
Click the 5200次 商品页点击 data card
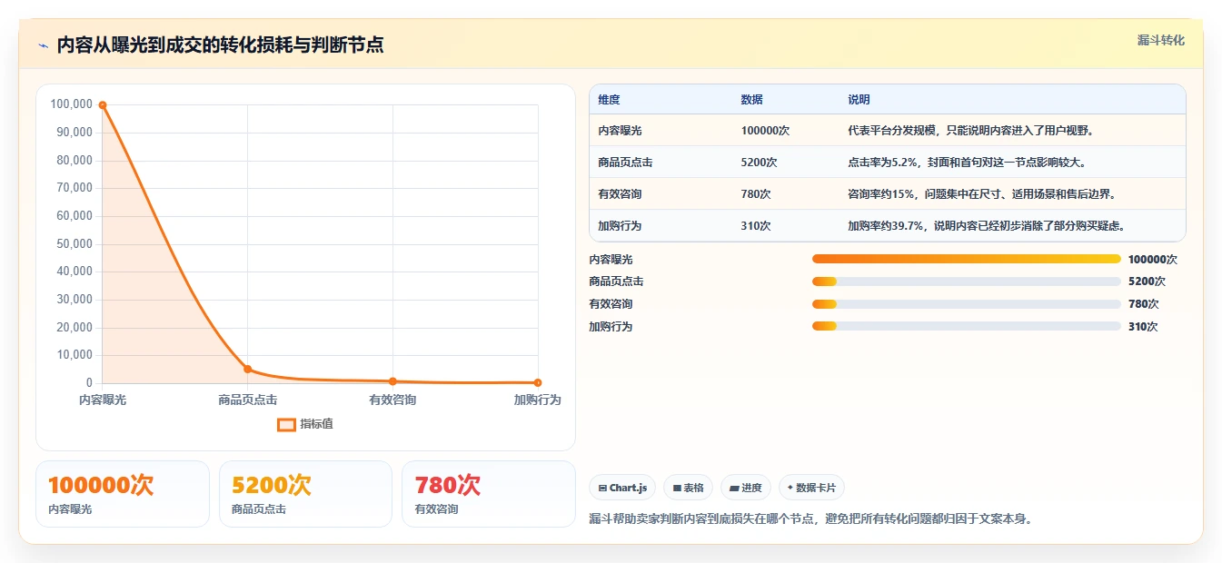305,494
